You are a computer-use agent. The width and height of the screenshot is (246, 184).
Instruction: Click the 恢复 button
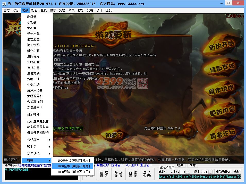[x=192, y=165]
